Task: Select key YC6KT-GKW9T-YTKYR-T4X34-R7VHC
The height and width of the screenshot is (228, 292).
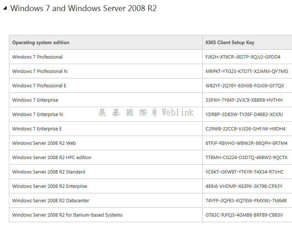Action: click(x=244, y=172)
